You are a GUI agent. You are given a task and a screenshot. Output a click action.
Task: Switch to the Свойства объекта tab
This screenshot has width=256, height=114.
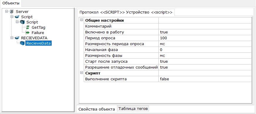coord(97,109)
